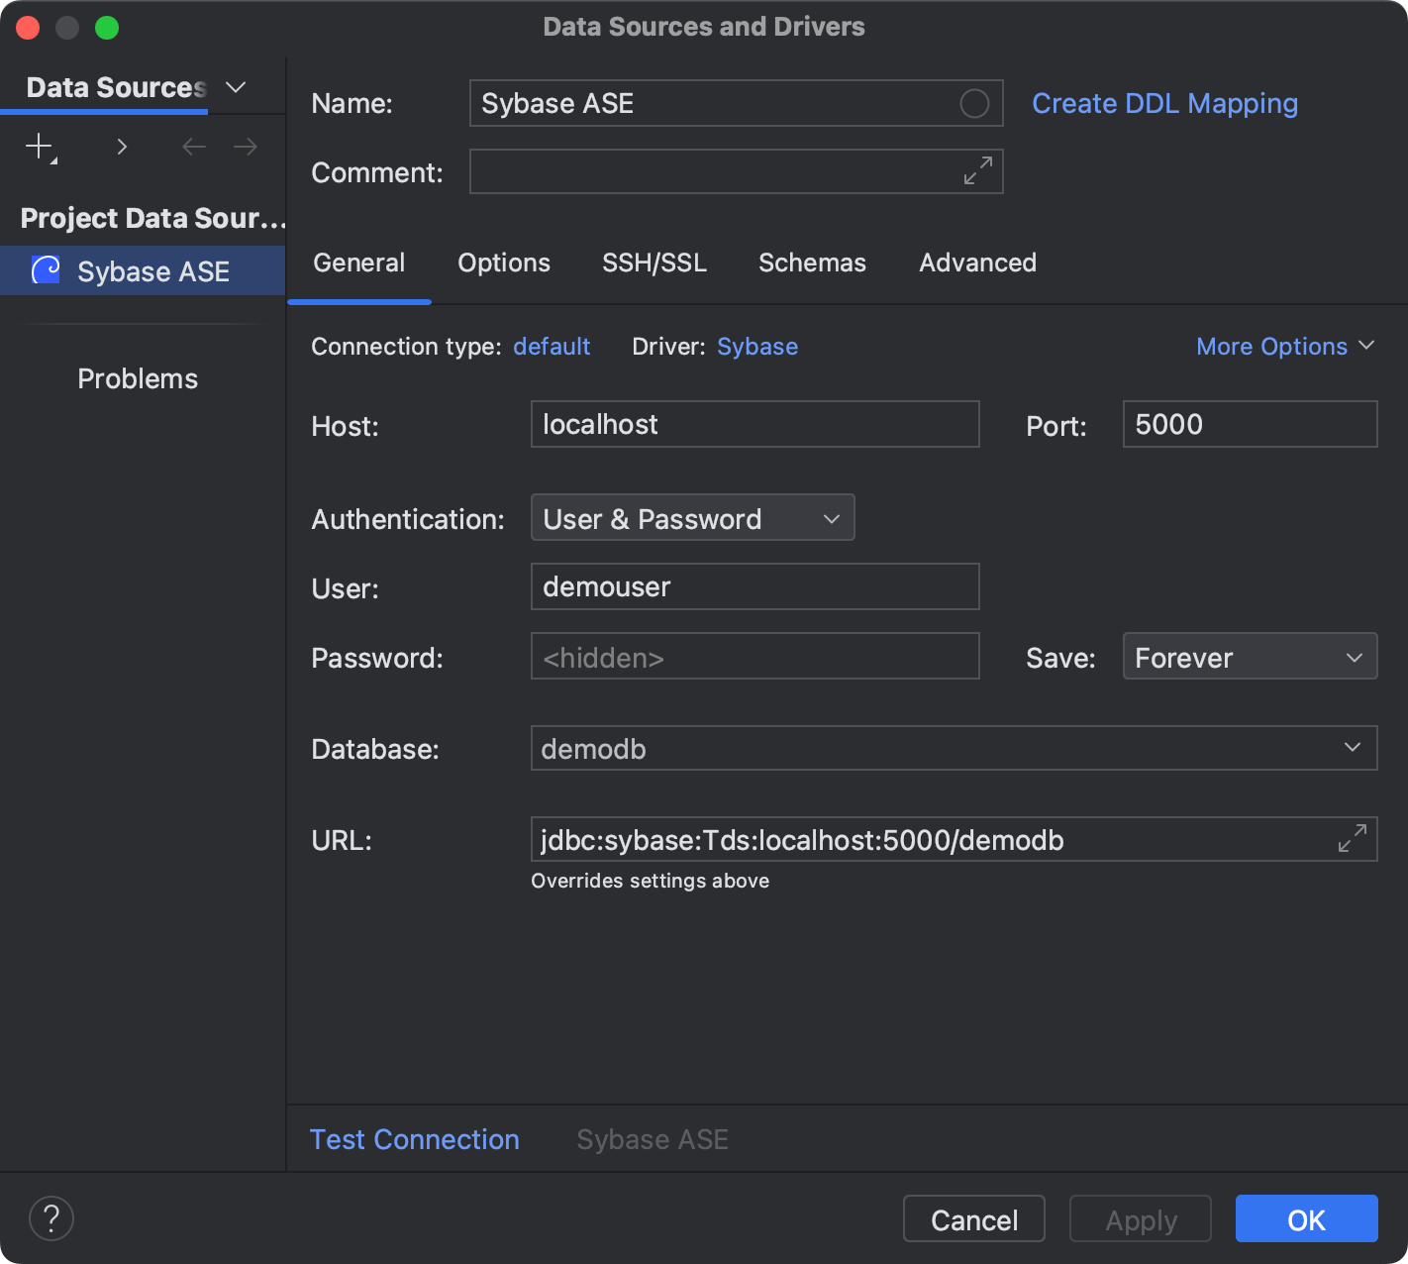Add a new data source
Image resolution: width=1408 pixels, height=1264 pixels.
click(x=36, y=147)
